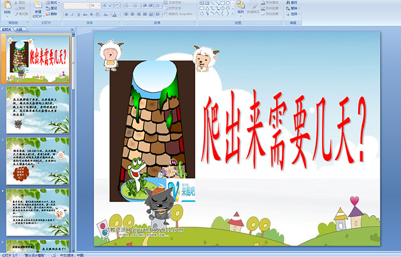Select the Oval shape in shapes gallery

pos(227,3)
